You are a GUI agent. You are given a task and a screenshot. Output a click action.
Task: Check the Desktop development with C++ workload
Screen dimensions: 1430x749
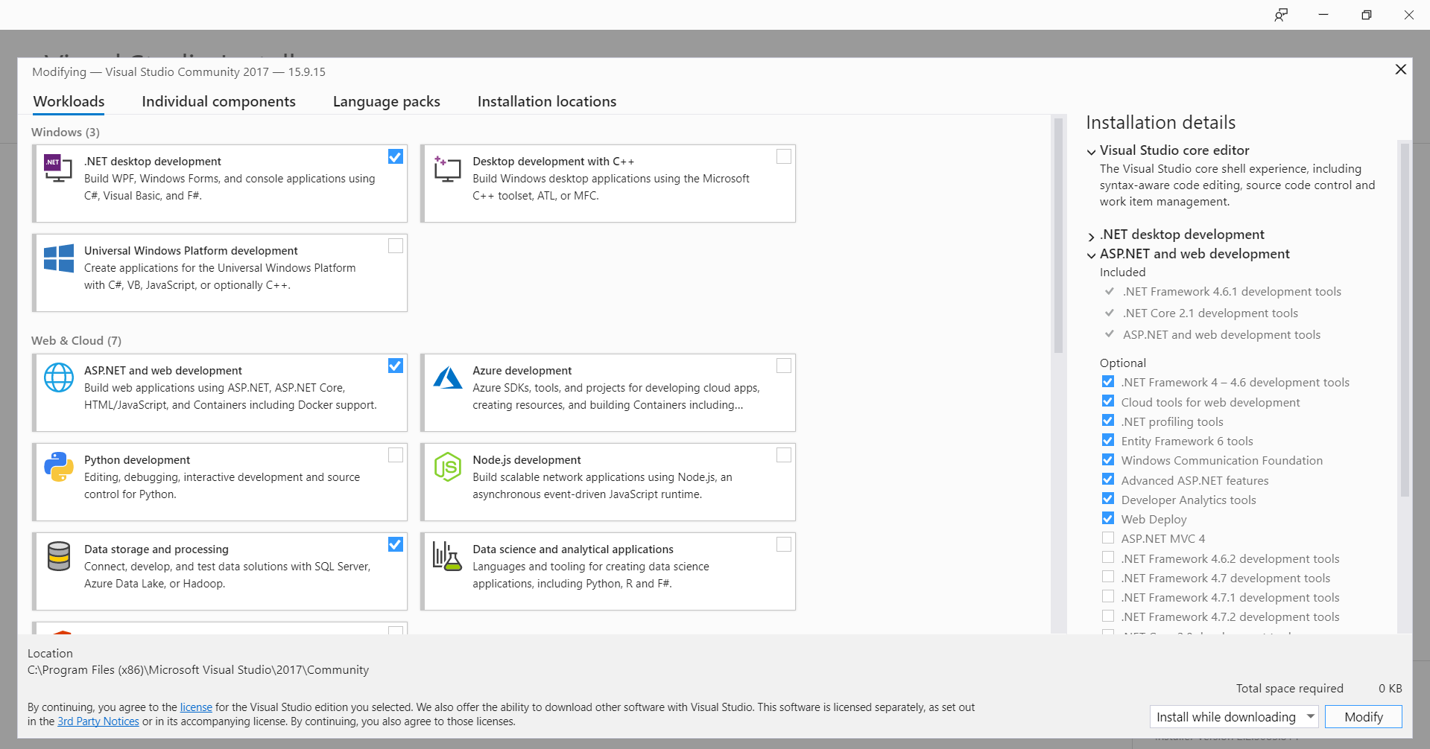(x=784, y=156)
